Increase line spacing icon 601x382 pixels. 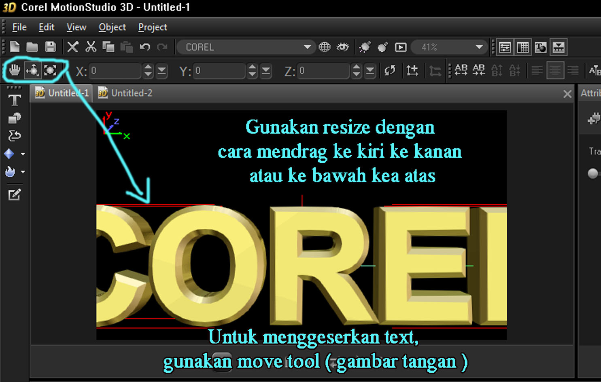[x=497, y=71]
